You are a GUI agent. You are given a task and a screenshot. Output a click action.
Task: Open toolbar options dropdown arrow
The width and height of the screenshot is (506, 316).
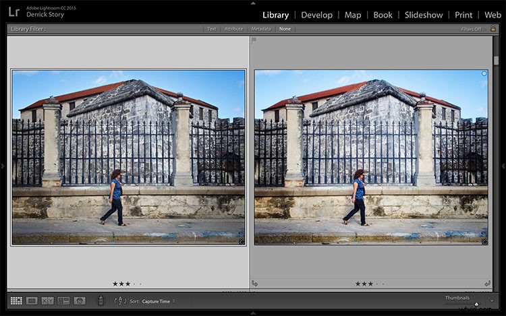492,301
